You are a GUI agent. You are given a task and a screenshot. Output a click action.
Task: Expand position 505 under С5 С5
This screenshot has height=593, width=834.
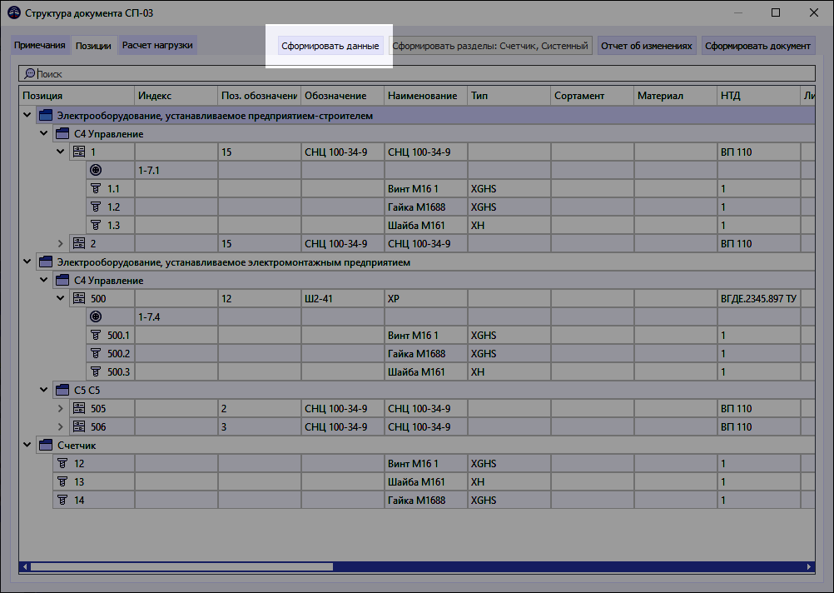pos(59,408)
